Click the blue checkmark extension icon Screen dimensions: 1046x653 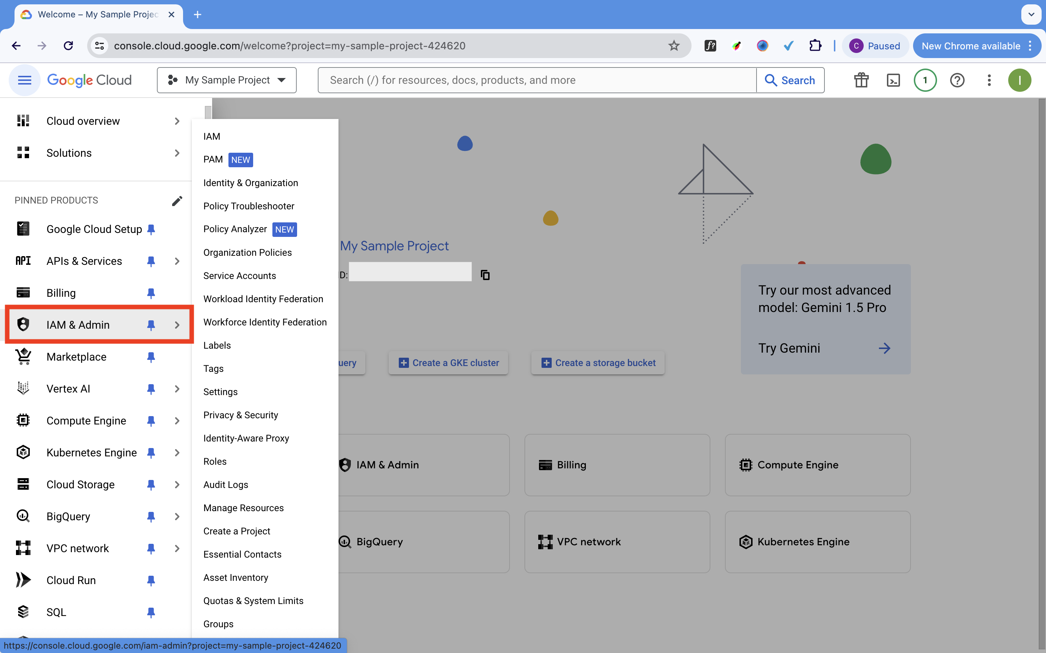[x=789, y=45]
